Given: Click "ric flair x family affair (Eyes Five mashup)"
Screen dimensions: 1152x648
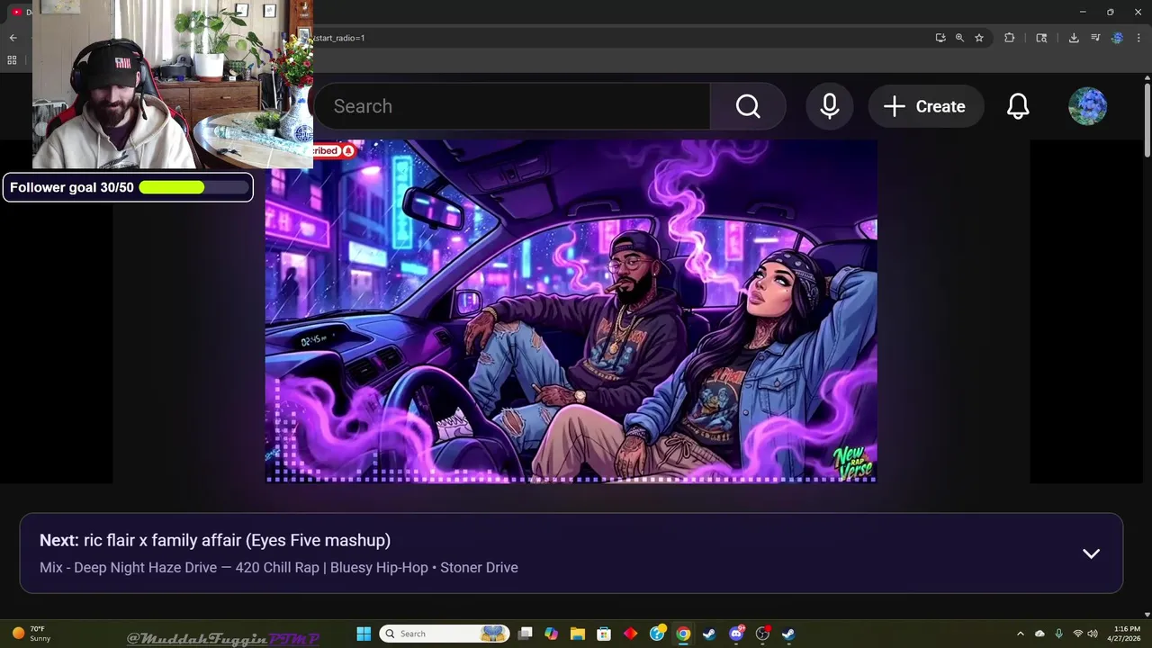Looking at the screenshot, I should 237,540.
